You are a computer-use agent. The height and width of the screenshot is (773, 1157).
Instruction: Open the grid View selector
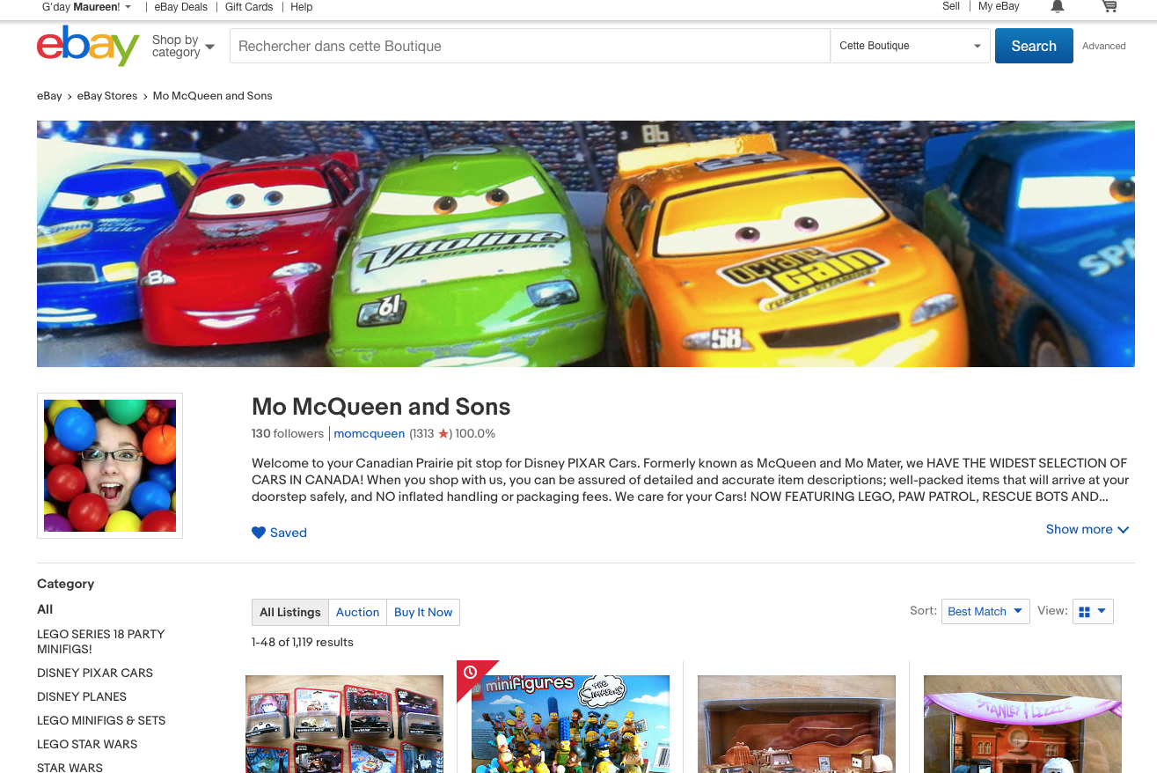pos(1092,611)
